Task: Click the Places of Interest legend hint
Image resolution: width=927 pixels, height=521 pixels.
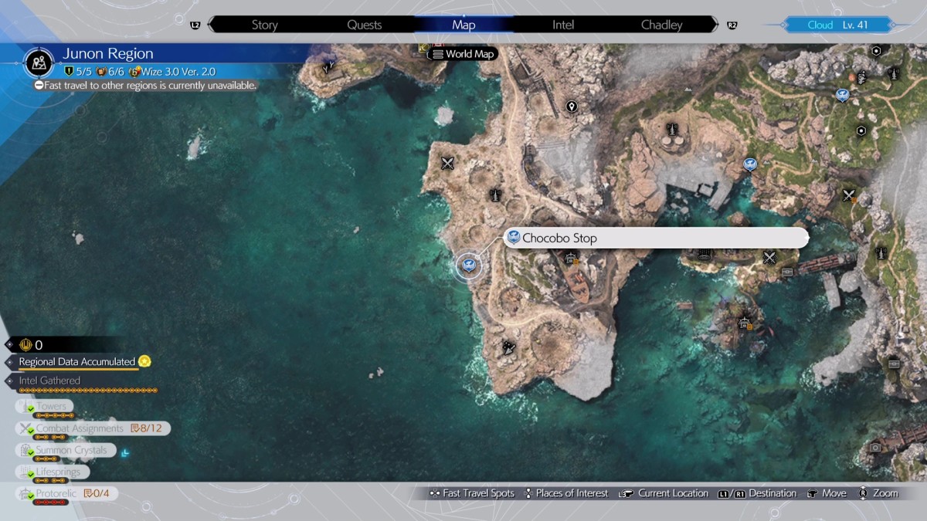Action: (x=566, y=493)
